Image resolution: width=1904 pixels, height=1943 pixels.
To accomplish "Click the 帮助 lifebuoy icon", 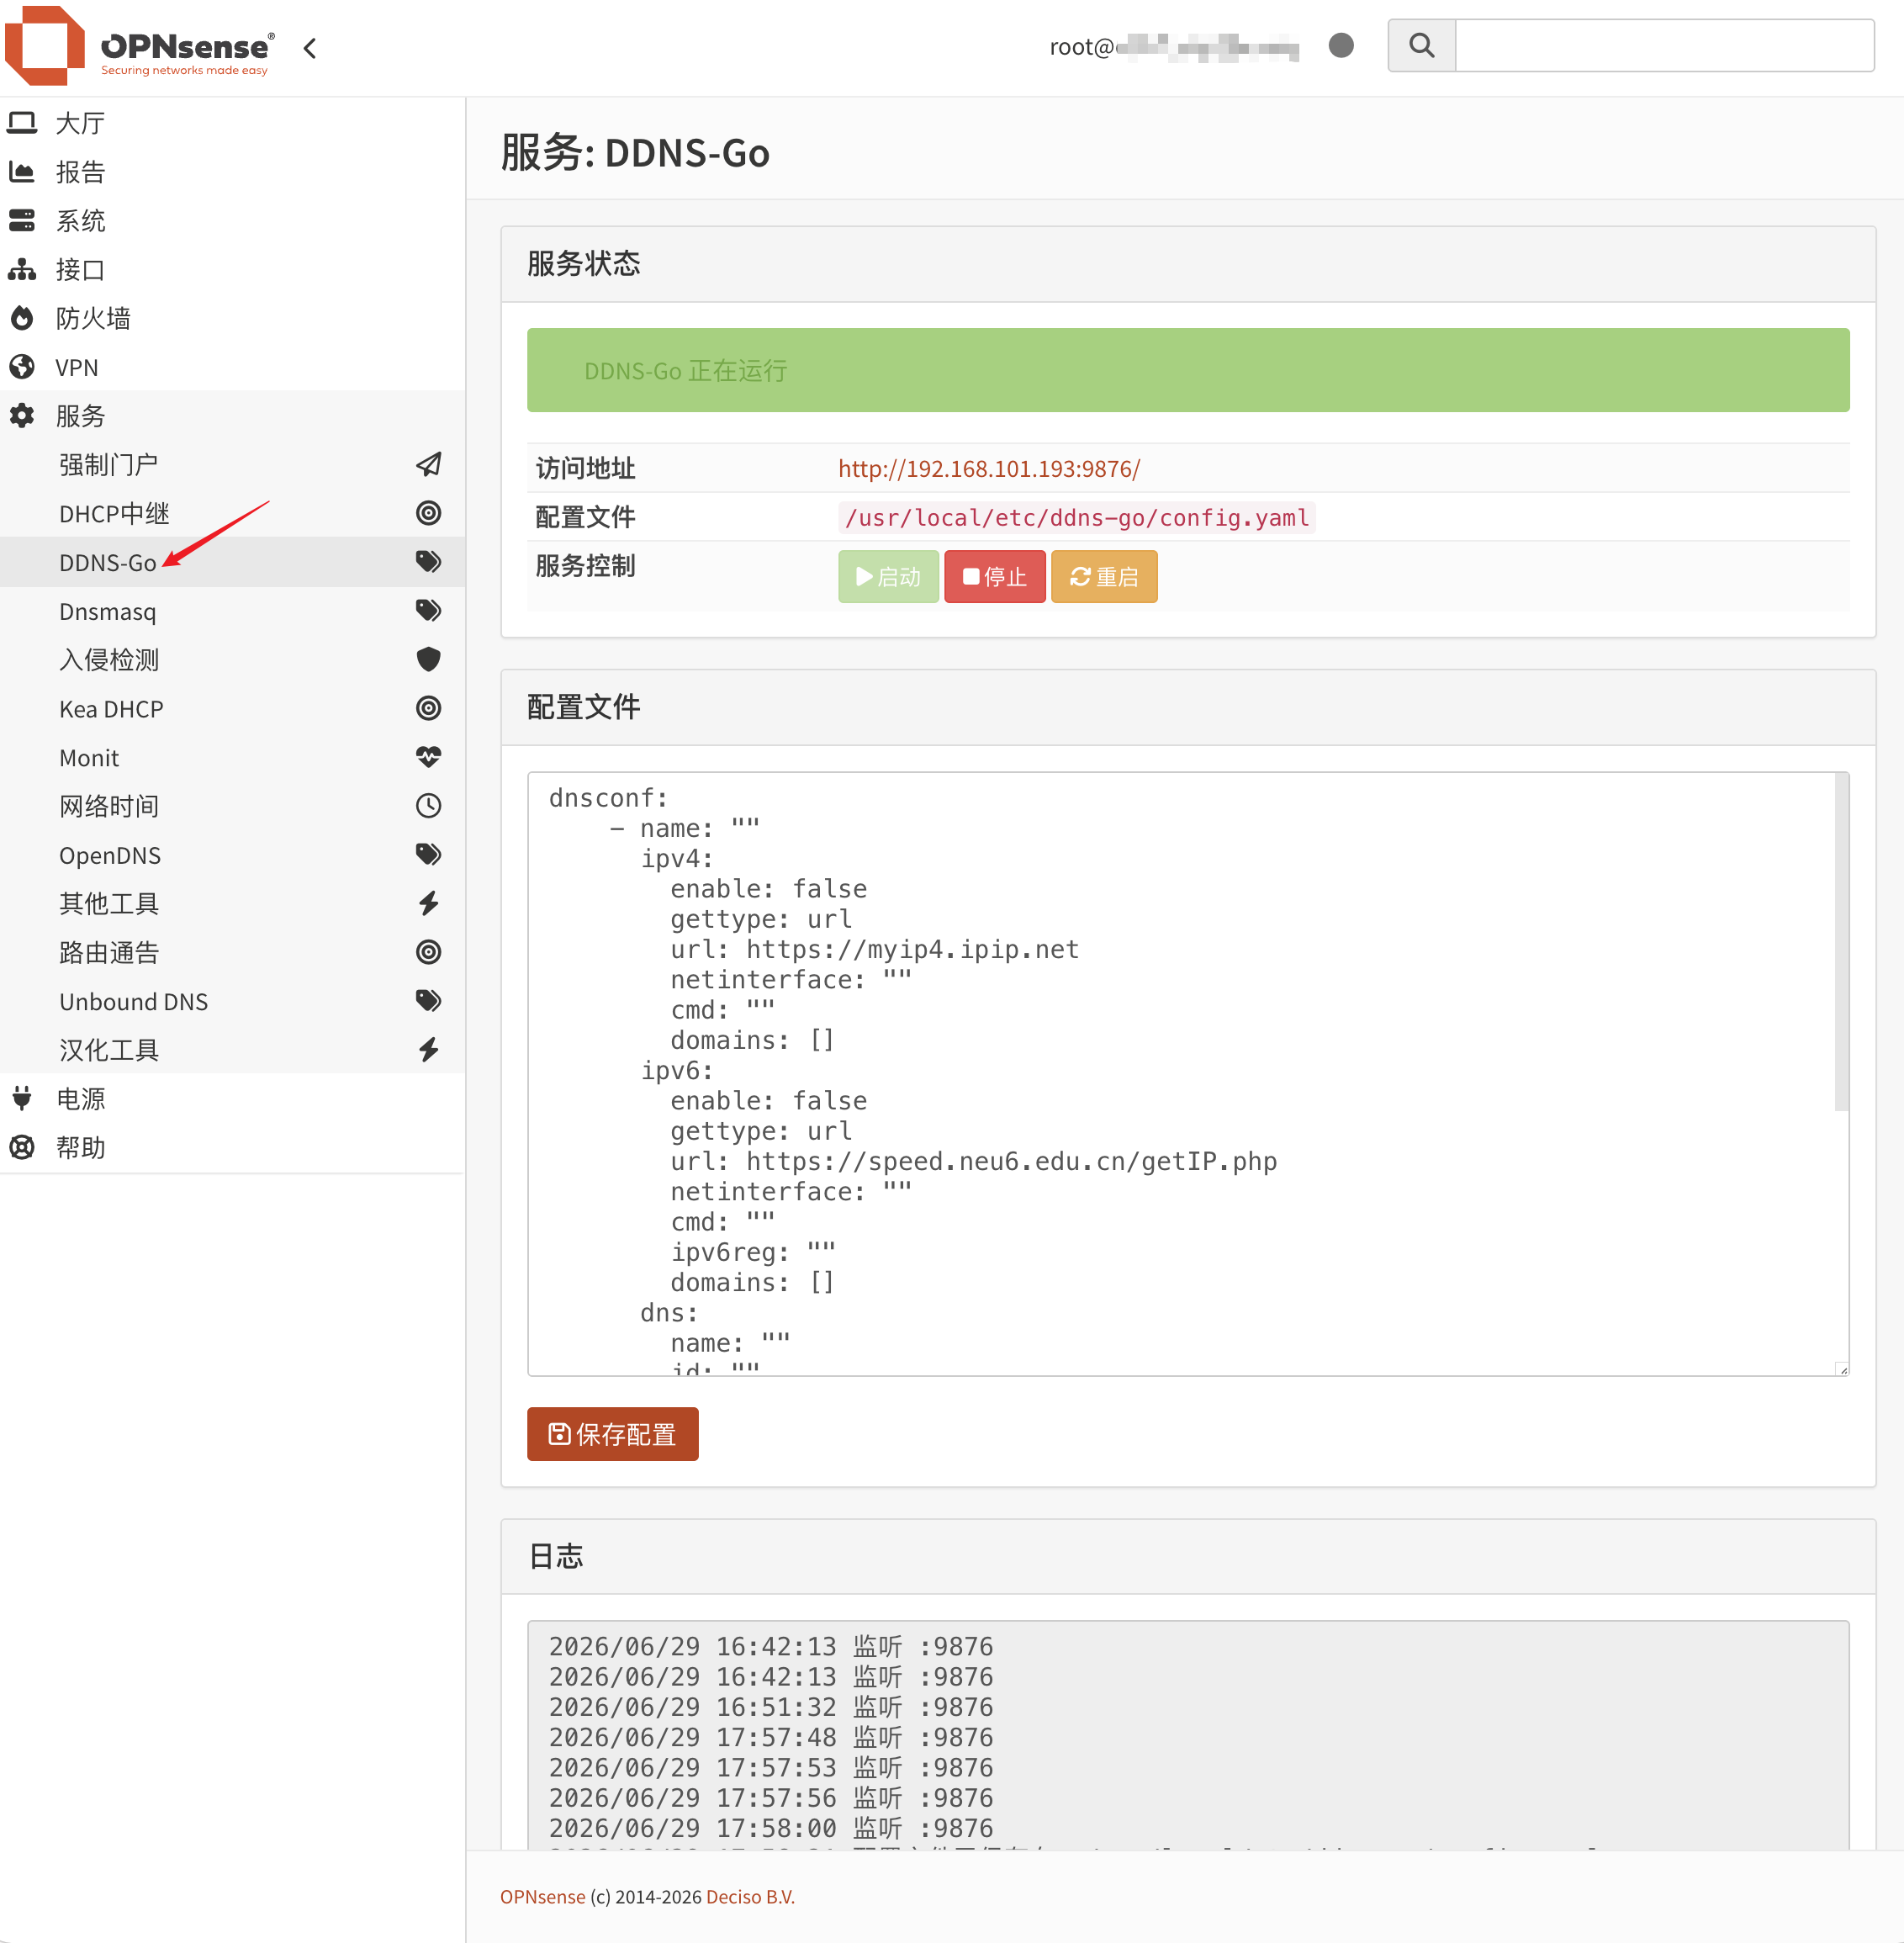I will click(x=22, y=1148).
